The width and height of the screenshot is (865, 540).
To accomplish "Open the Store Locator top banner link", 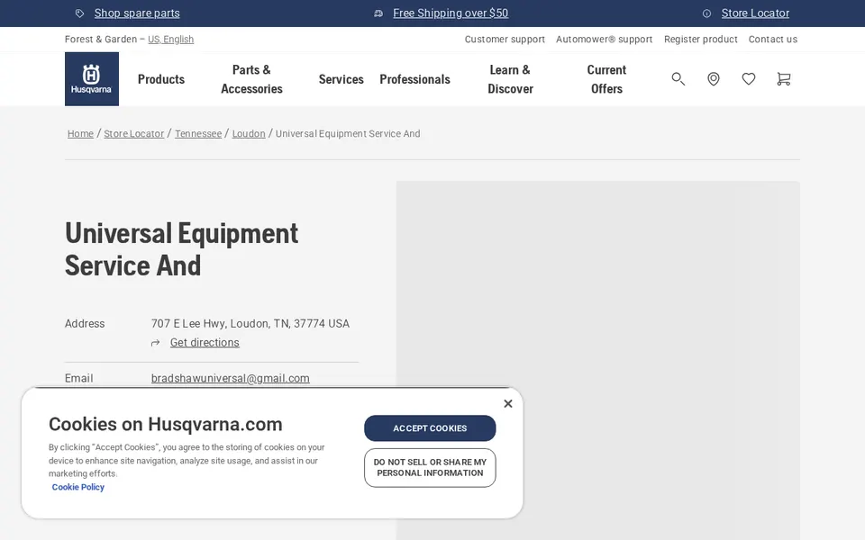I will pyautogui.click(x=755, y=13).
